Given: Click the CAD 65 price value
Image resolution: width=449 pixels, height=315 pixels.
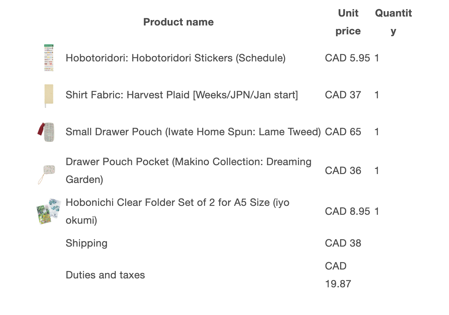Looking at the screenshot, I should pyautogui.click(x=343, y=132).
